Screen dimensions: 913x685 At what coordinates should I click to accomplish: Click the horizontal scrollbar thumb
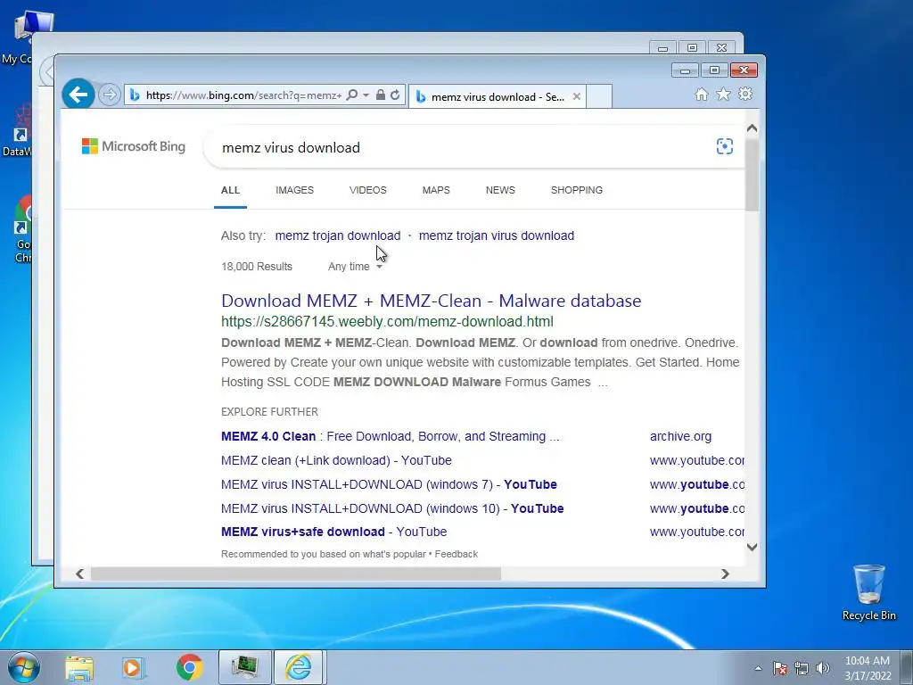coord(296,574)
